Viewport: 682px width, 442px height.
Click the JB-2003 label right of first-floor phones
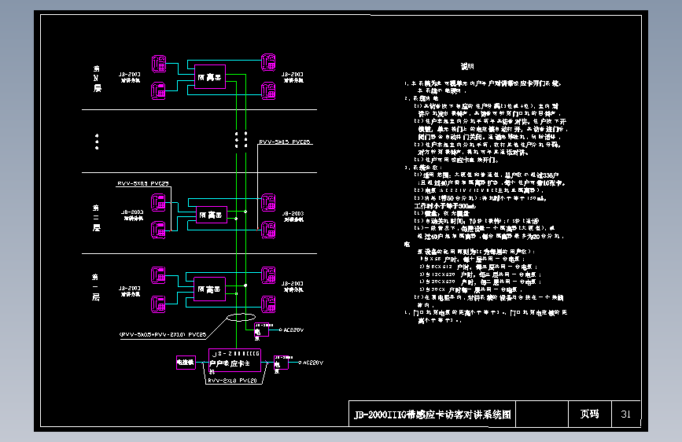[293, 286]
